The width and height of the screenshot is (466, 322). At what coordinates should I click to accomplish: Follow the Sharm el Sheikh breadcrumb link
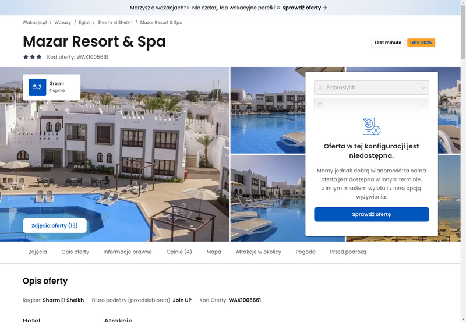[x=115, y=22]
